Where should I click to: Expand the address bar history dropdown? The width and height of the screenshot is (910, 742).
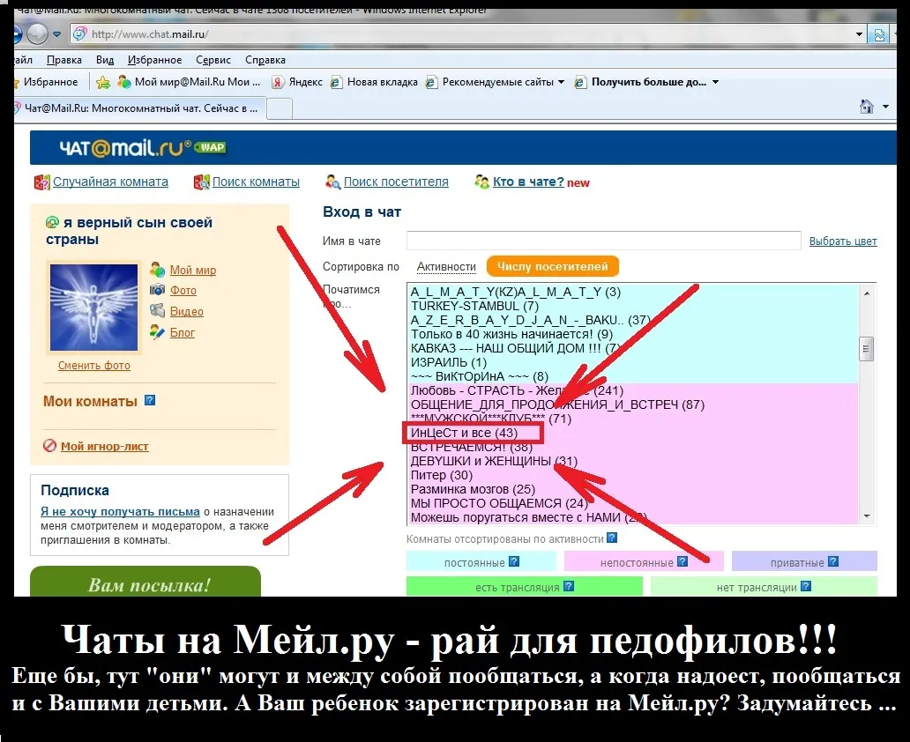860,34
